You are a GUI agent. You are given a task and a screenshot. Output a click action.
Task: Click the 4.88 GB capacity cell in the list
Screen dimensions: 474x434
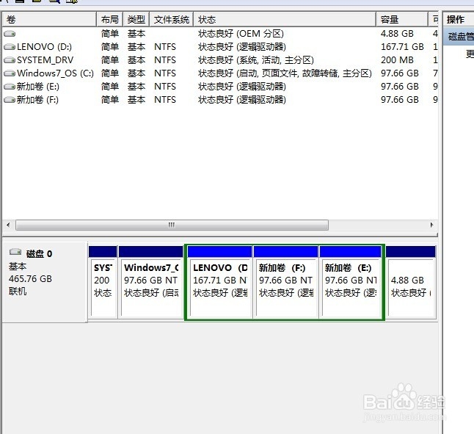[397, 34]
